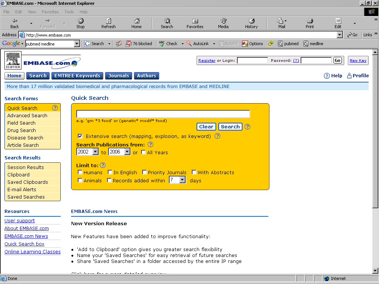Viewport: 379px width, 284px height.
Task: Click the yellow-panel Search button
Action: (230, 126)
